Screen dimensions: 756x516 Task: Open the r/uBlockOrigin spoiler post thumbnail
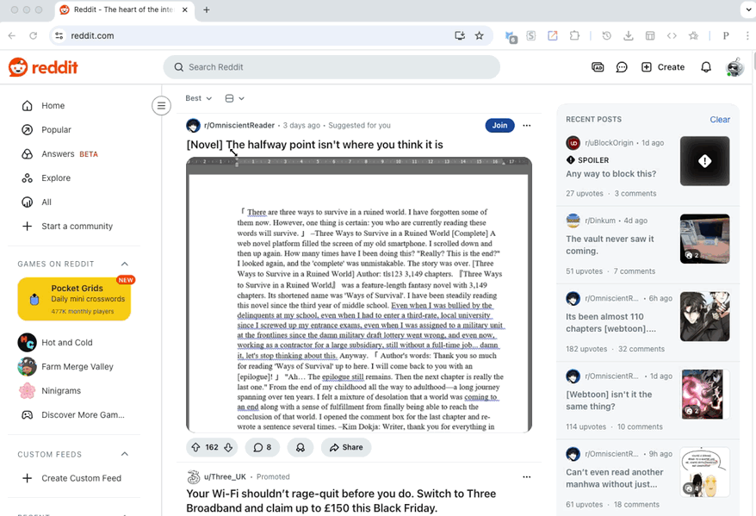coord(704,161)
